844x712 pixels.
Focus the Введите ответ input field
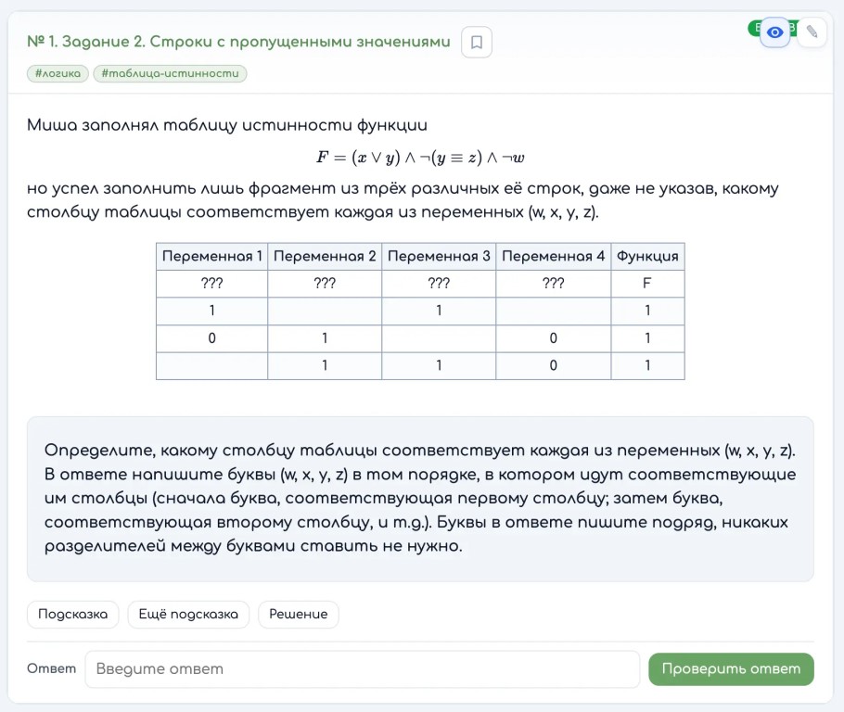coord(363,669)
